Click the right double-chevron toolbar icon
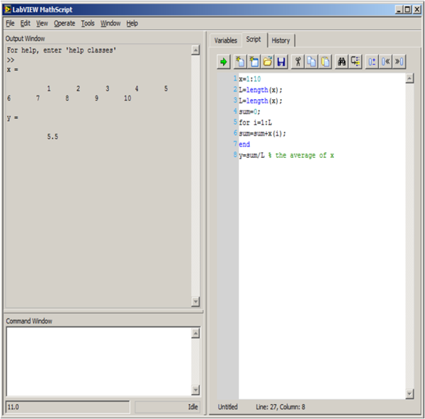The height and width of the screenshot is (419, 425). click(x=399, y=62)
